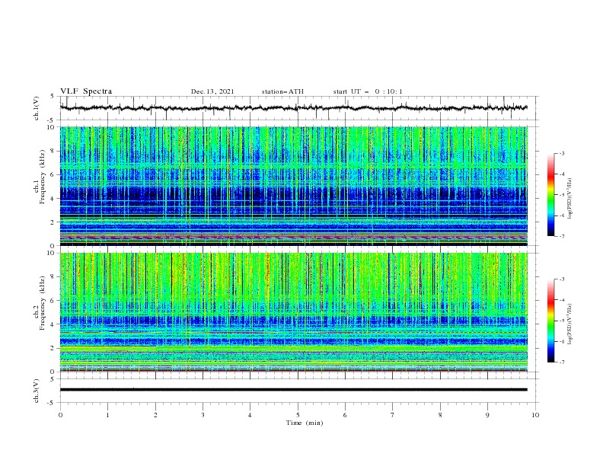Click the "9" tick on the time axis
The image size is (603, 466).
pyautogui.click(x=487, y=415)
